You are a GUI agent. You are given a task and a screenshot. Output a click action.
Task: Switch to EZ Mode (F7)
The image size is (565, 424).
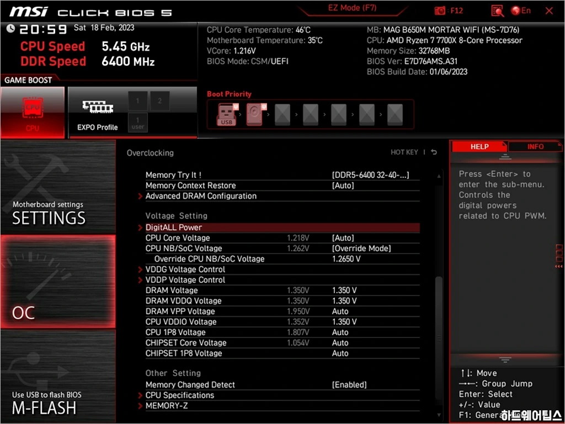[x=352, y=8]
